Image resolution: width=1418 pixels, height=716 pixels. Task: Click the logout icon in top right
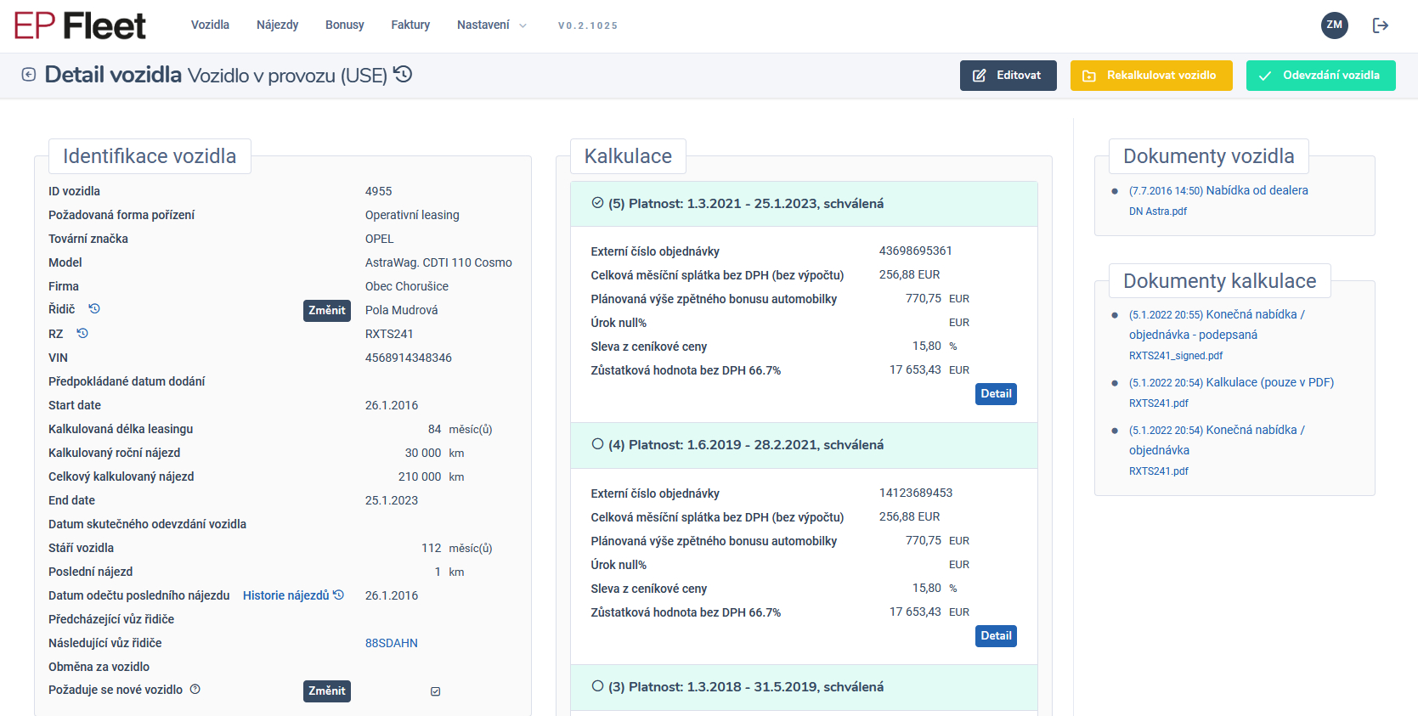point(1381,25)
